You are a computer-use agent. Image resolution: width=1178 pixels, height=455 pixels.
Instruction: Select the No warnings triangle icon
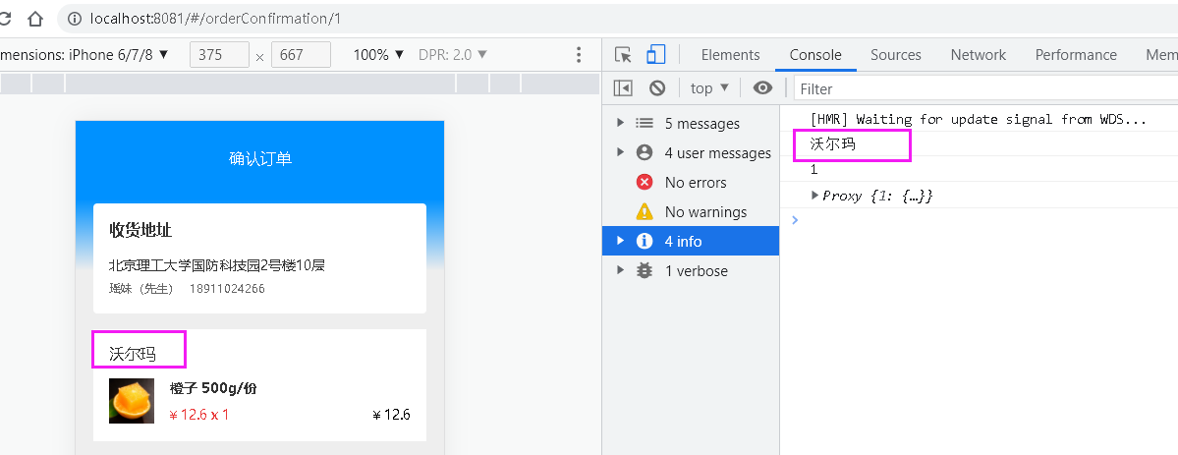[644, 211]
